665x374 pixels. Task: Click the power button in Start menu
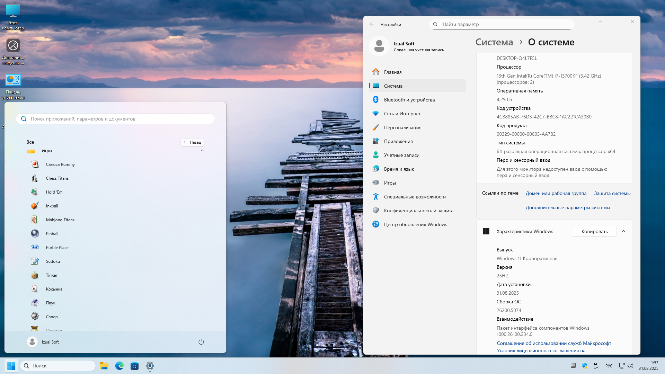click(x=201, y=342)
